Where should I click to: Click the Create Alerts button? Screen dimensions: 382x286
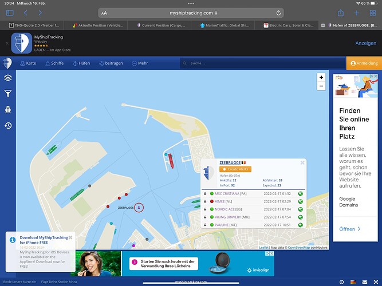pos(235,169)
